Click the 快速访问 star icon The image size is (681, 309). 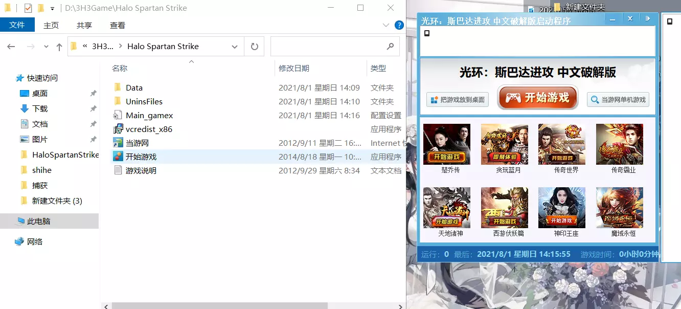click(20, 78)
